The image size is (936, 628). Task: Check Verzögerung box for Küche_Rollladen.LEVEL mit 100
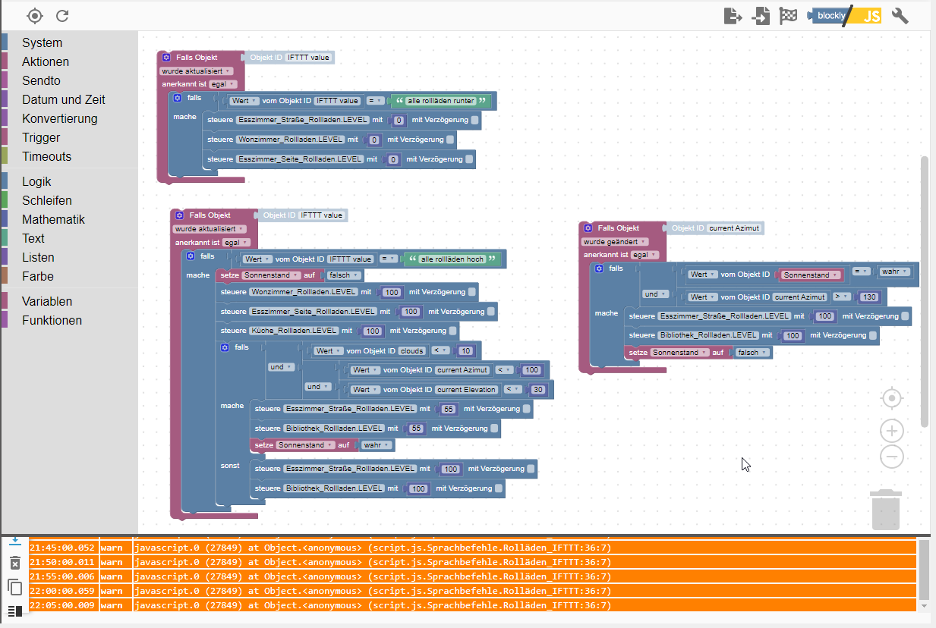(x=453, y=331)
